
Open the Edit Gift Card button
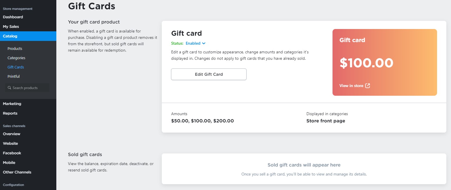[x=209, y=74]
